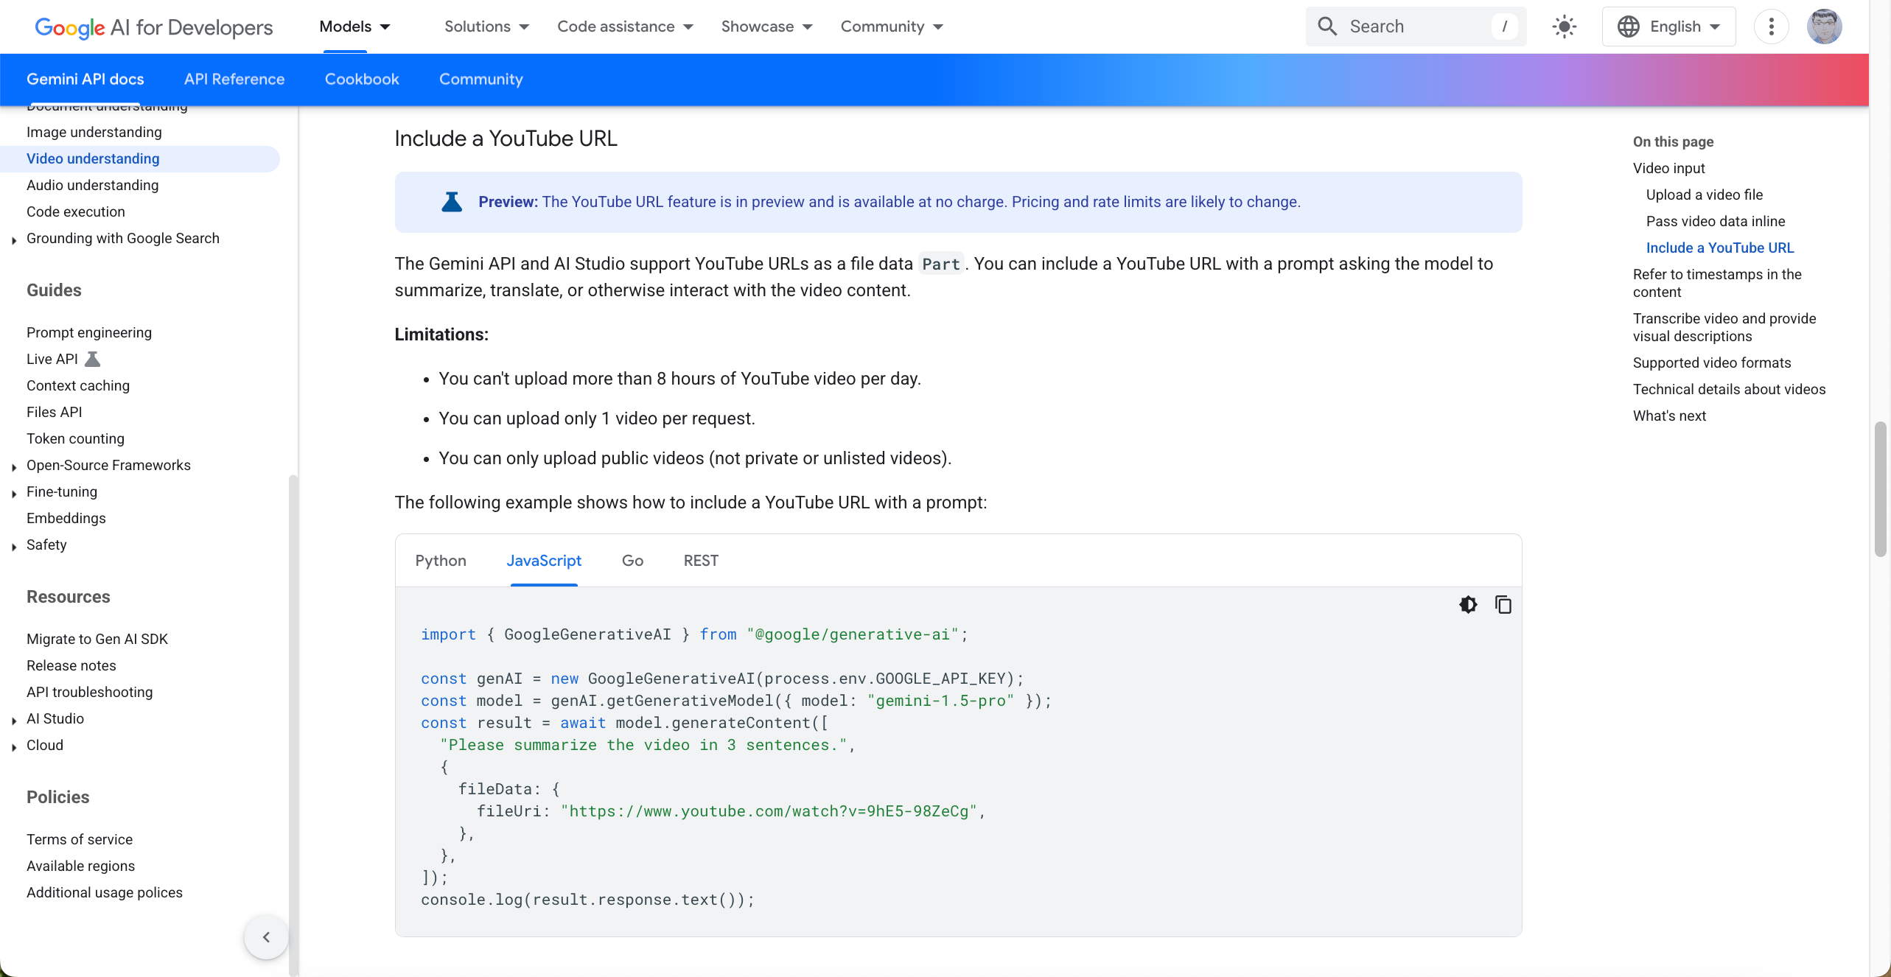
Task: Open the more options kebab menu
Action: (1772, 26)
